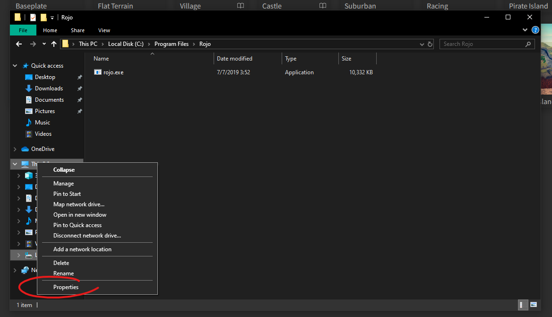Collapse the This PC tree node chevron
552x317 pixels.
coord(15,164)
